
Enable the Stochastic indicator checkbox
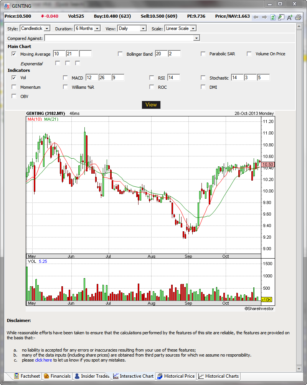click(203, 78)
